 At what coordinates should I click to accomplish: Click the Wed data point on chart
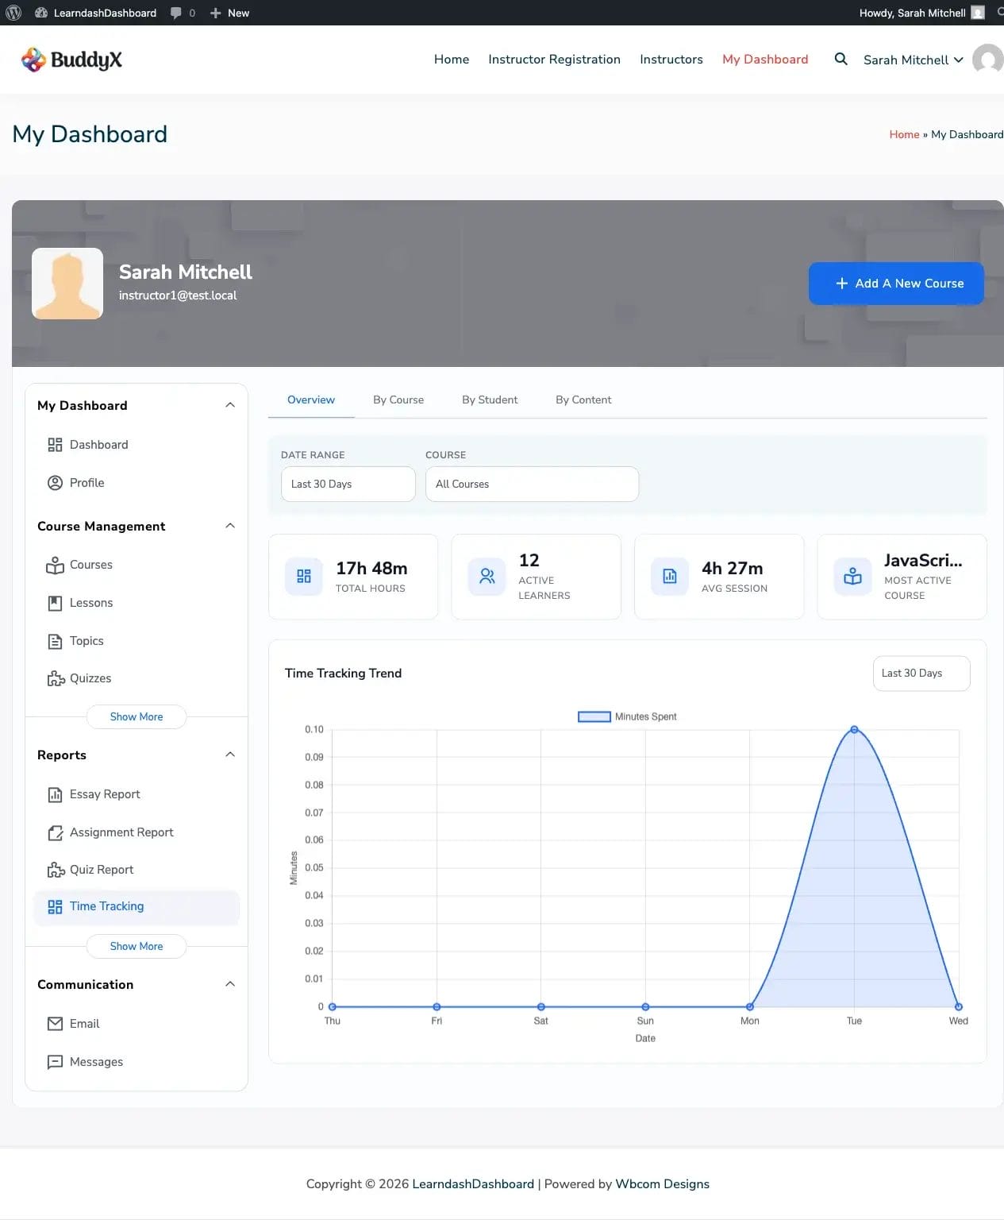[x=958, y=1006]
